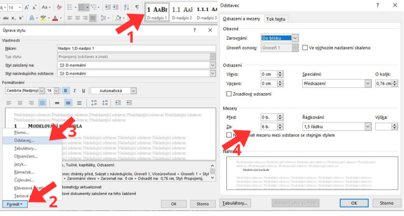Click the Název input field

click(136, 48)
